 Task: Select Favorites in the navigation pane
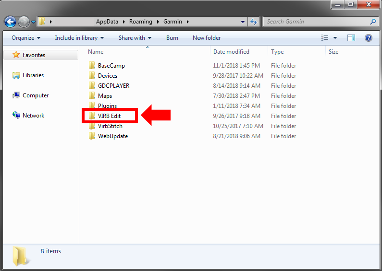[41, 55]
